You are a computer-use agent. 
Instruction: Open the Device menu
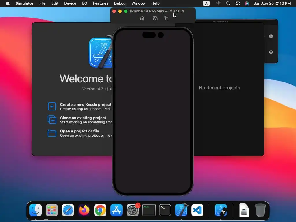point(70,3)
